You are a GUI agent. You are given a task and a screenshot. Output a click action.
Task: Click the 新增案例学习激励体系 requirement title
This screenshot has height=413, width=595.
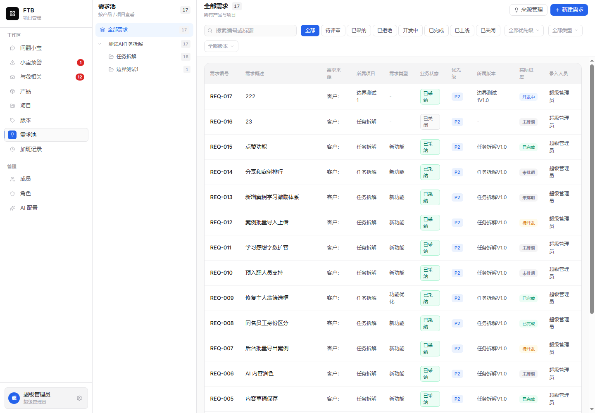[272, 197]
